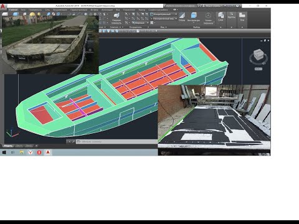Open Yandex Browser from the taskbar

31,152
